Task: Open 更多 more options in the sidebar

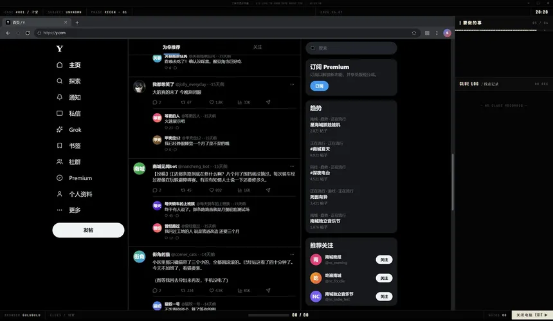Action: [69, 210]
